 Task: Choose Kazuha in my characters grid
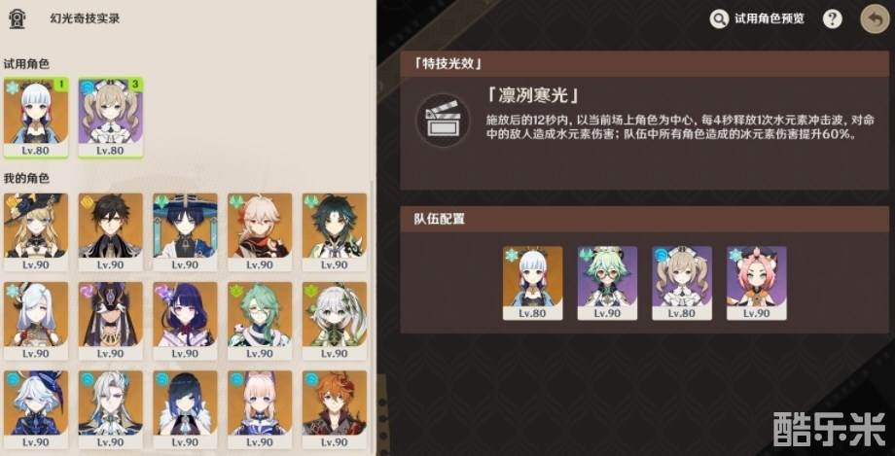coord(260,232)
